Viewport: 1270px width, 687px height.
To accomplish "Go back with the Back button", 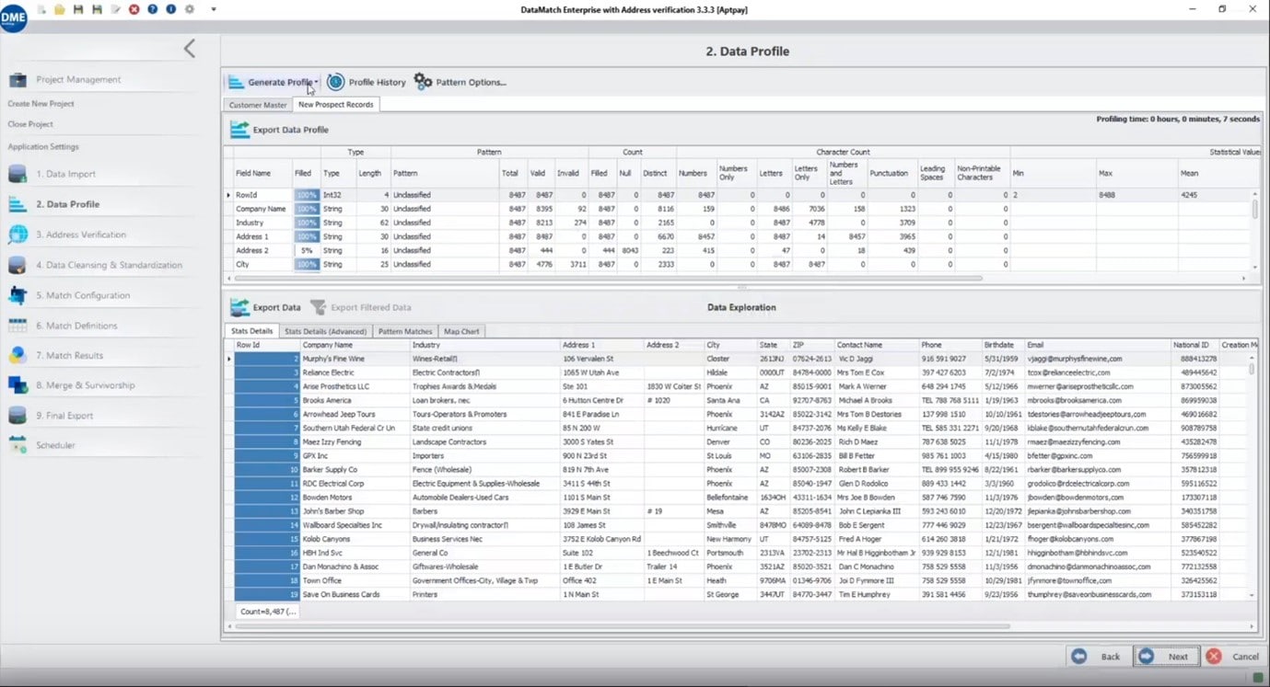I will click(x=1098, y=657).
